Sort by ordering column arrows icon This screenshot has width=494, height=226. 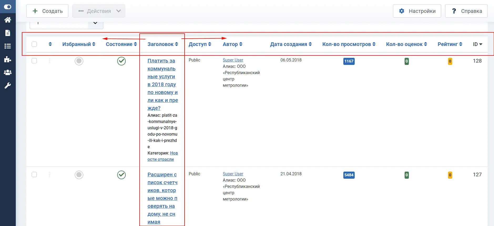point(50,44)
